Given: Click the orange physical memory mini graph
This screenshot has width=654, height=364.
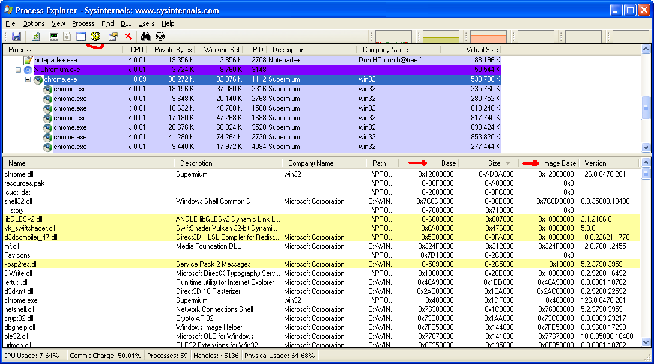Looking at the screenshot, I should [x=488, y=37].
